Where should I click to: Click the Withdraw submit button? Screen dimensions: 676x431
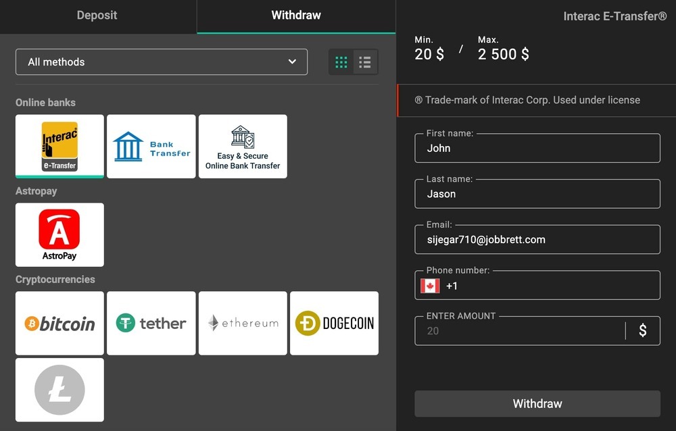coord(537,404)
